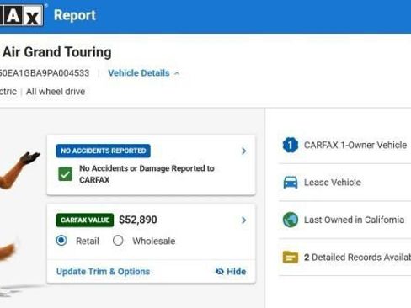Click '2 Detailed Records Available' text
This screenshot has width=411, height=308.
pos(357,258)
